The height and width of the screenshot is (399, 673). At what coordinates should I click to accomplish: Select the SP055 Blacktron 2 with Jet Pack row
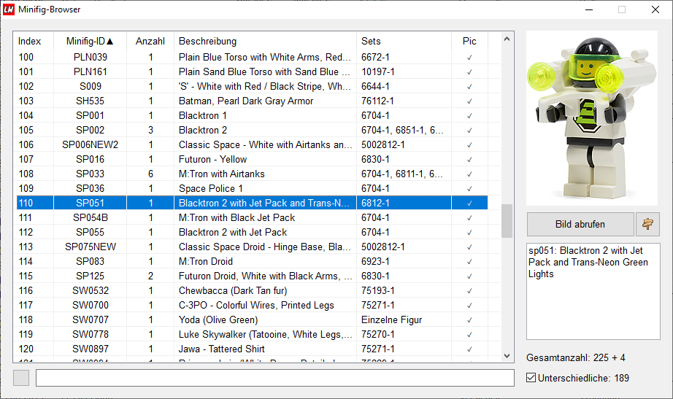pyautogui.click(x=252, y=232)
